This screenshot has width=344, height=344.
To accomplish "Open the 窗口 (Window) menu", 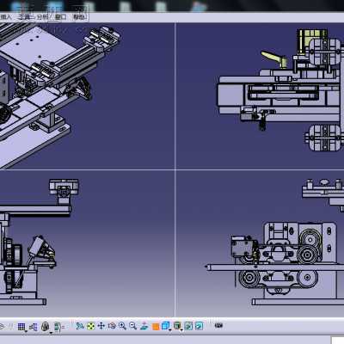I will [61, 17].
